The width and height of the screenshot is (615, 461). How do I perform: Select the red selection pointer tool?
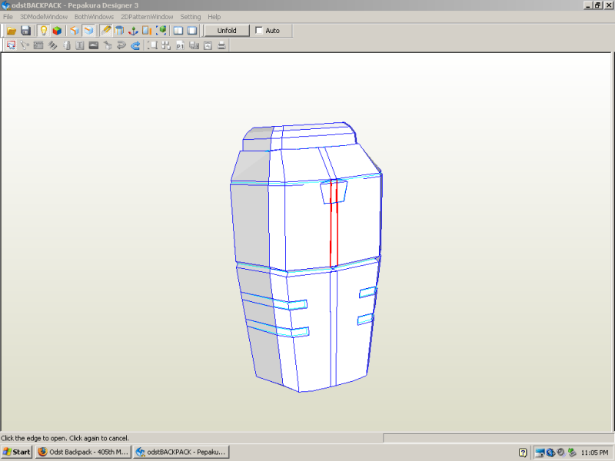[11, 45]
